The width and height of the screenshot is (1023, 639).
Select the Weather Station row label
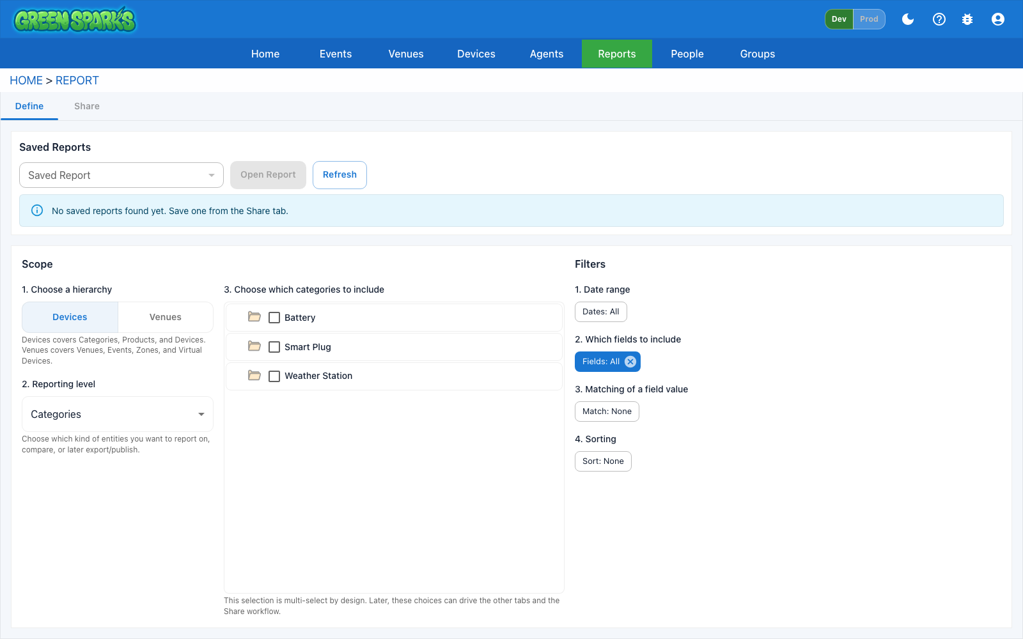click(x=318, y=376)
